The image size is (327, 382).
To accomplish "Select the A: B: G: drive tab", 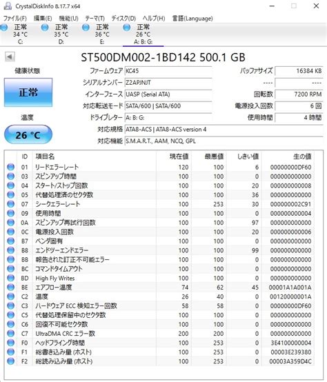I will pyautogui.click(x=143, y=34).
